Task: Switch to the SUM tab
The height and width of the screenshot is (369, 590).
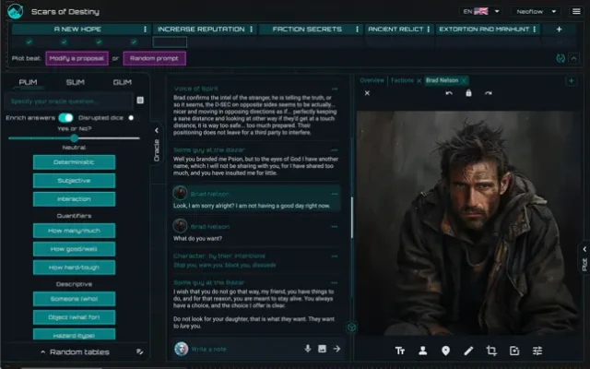Action: point(75,82)
